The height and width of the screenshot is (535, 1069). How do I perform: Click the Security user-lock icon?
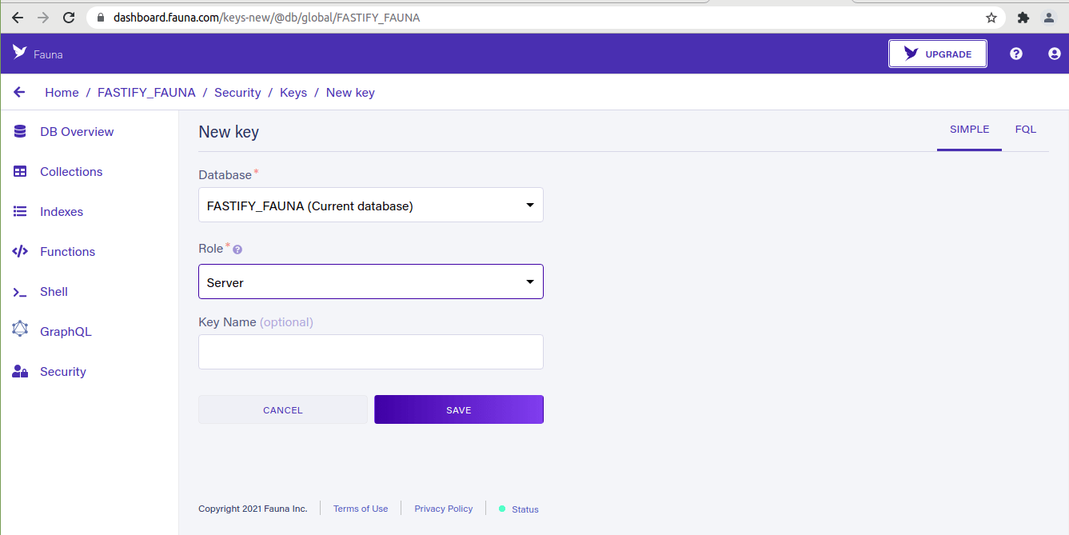[x=20, y=371]
